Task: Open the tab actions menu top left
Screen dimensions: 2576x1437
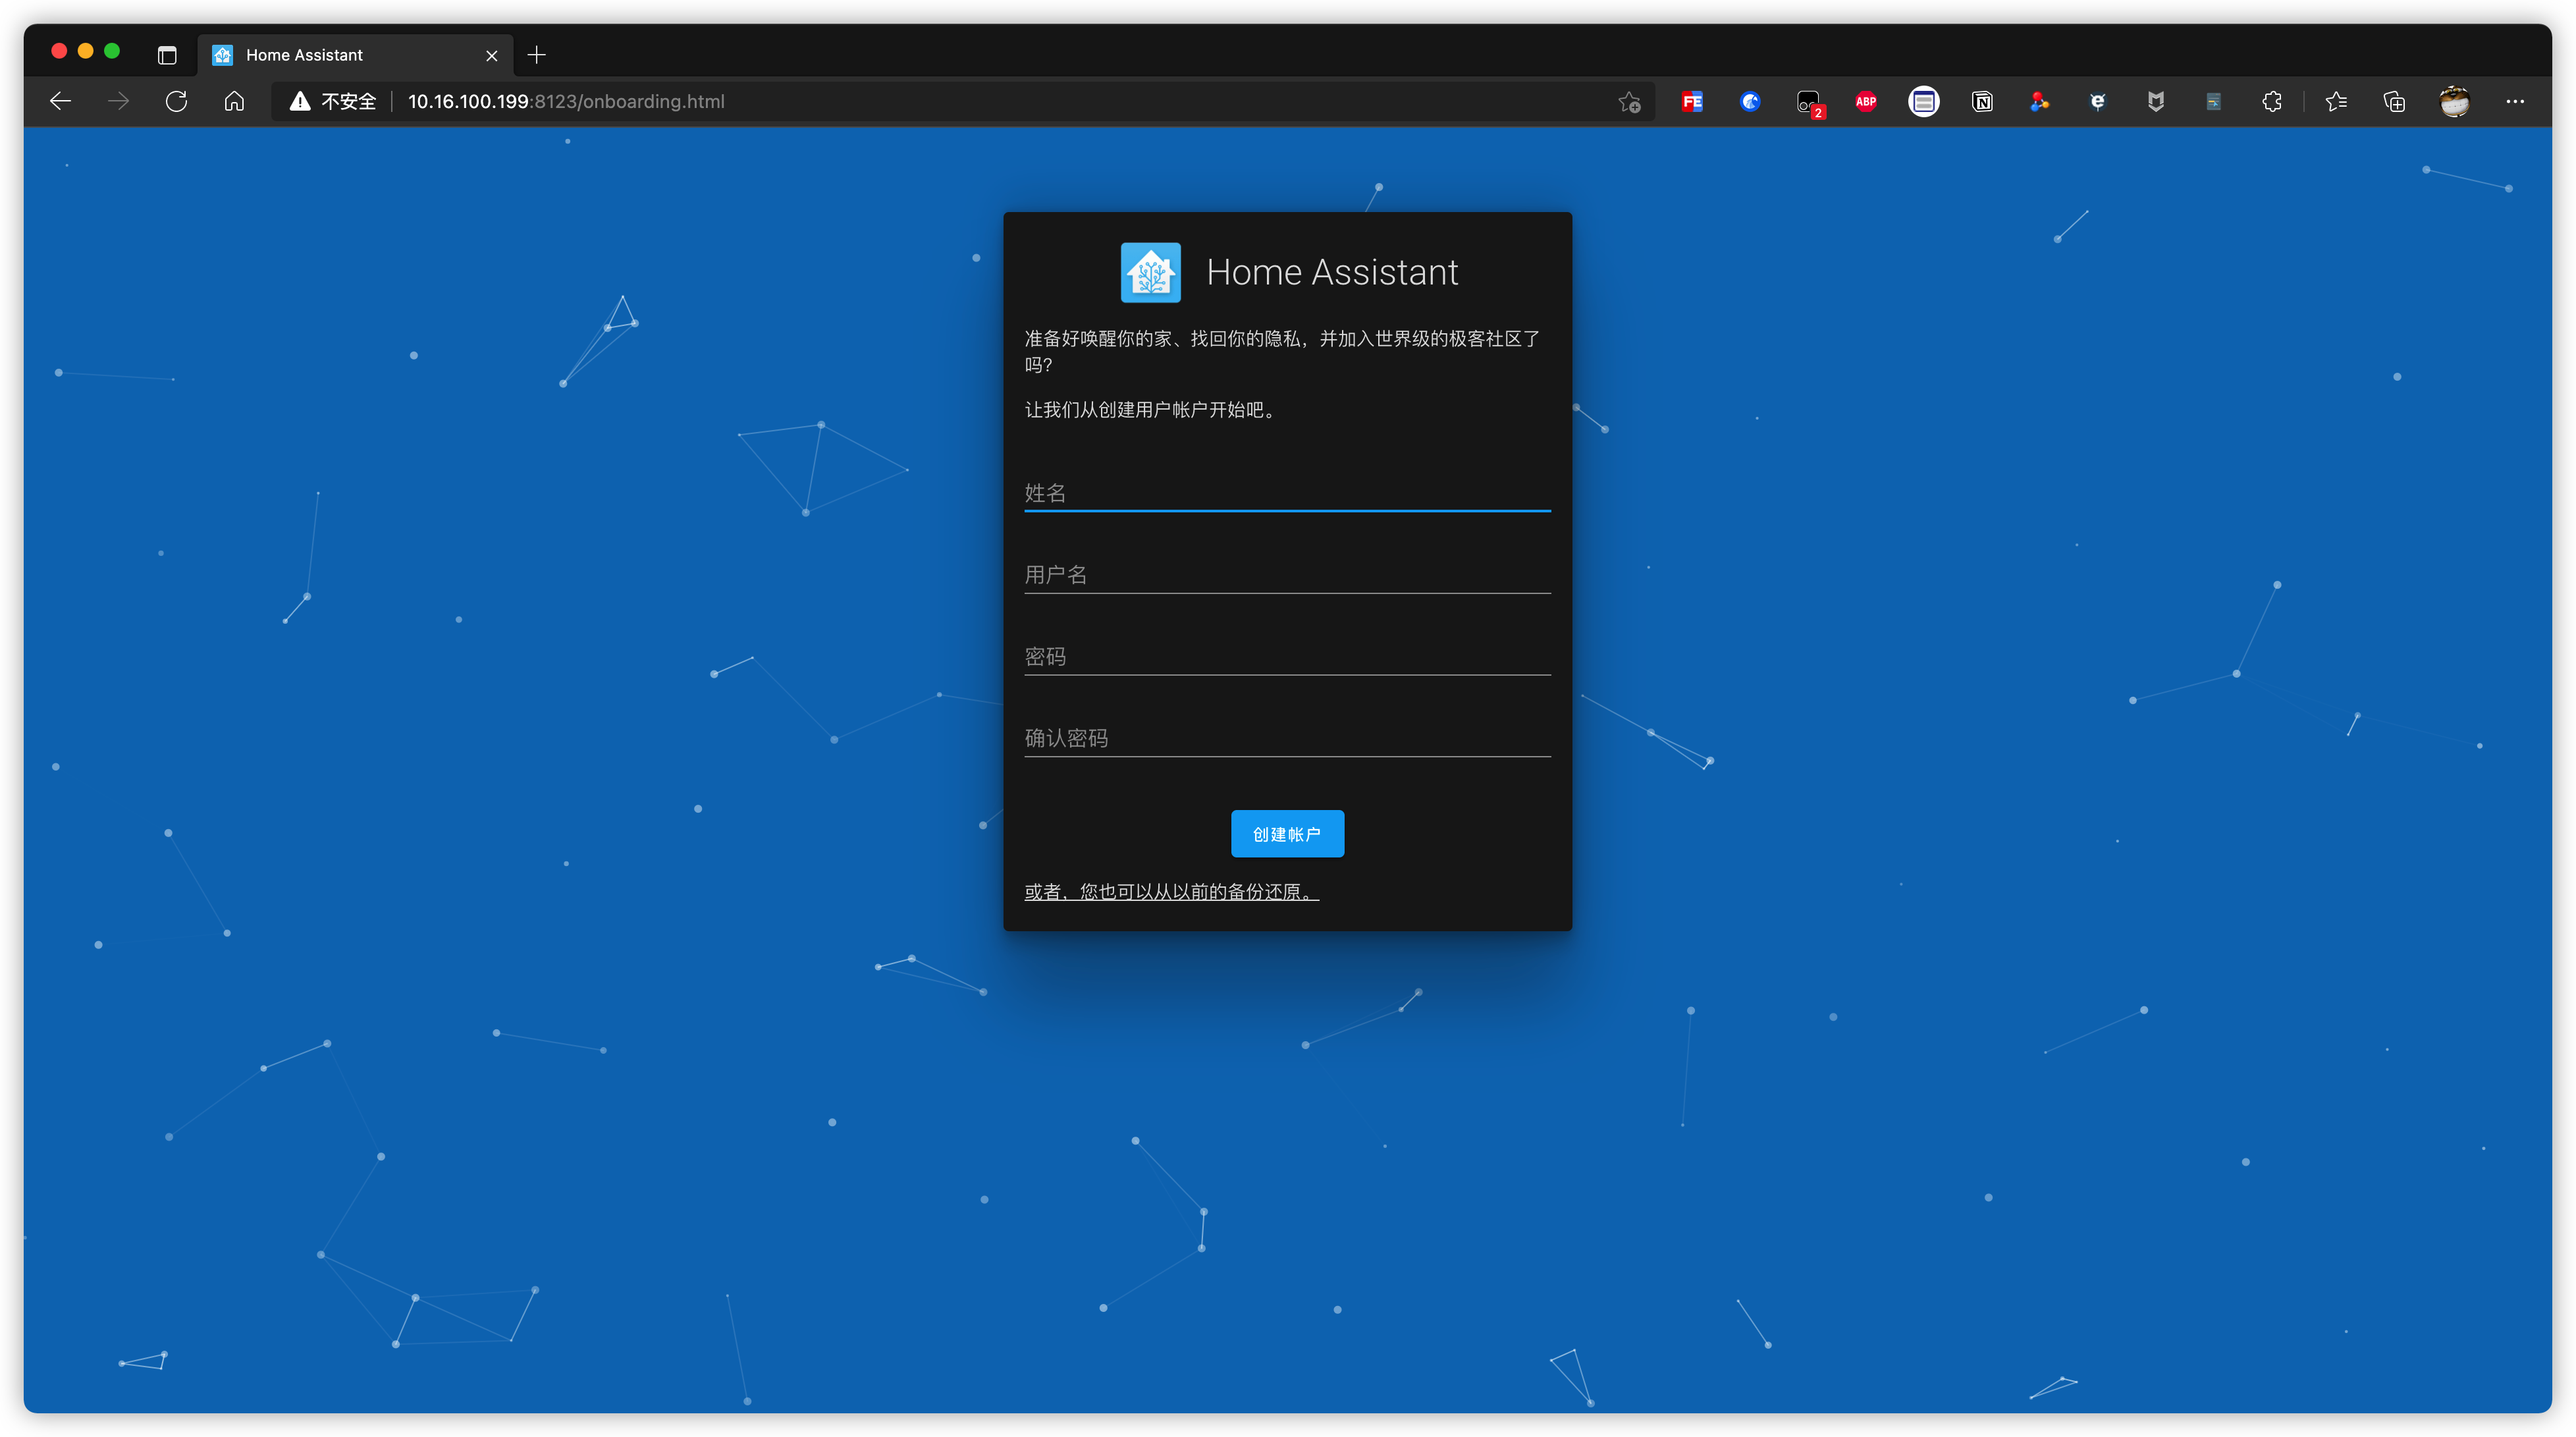Action: [166, 55]
